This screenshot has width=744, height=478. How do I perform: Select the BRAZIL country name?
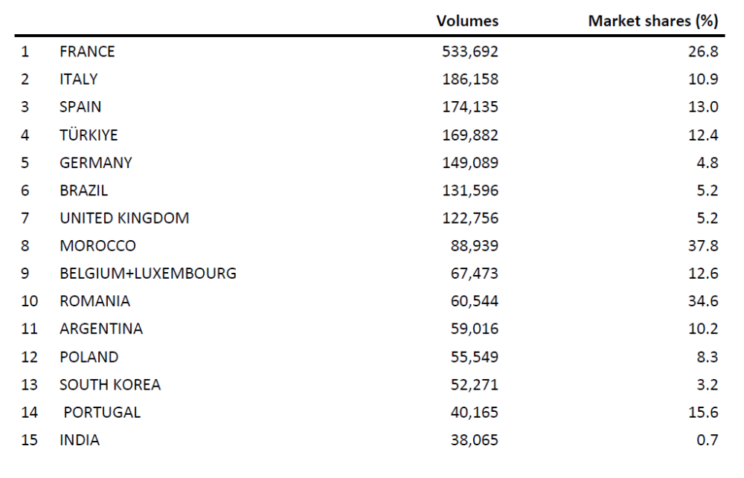pos(83,190)
